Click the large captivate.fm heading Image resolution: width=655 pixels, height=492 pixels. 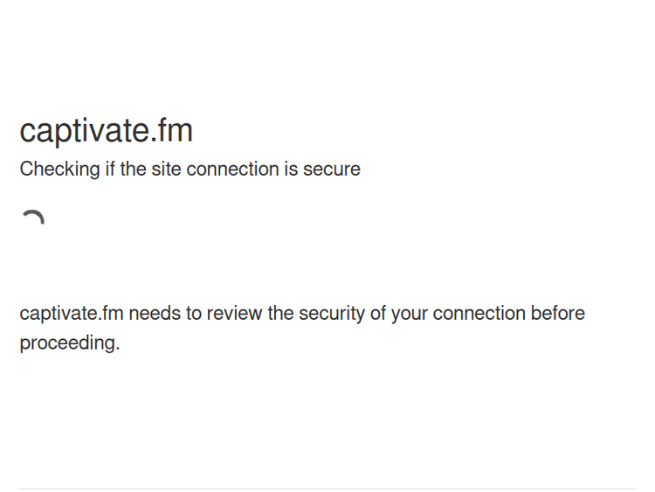106,131
